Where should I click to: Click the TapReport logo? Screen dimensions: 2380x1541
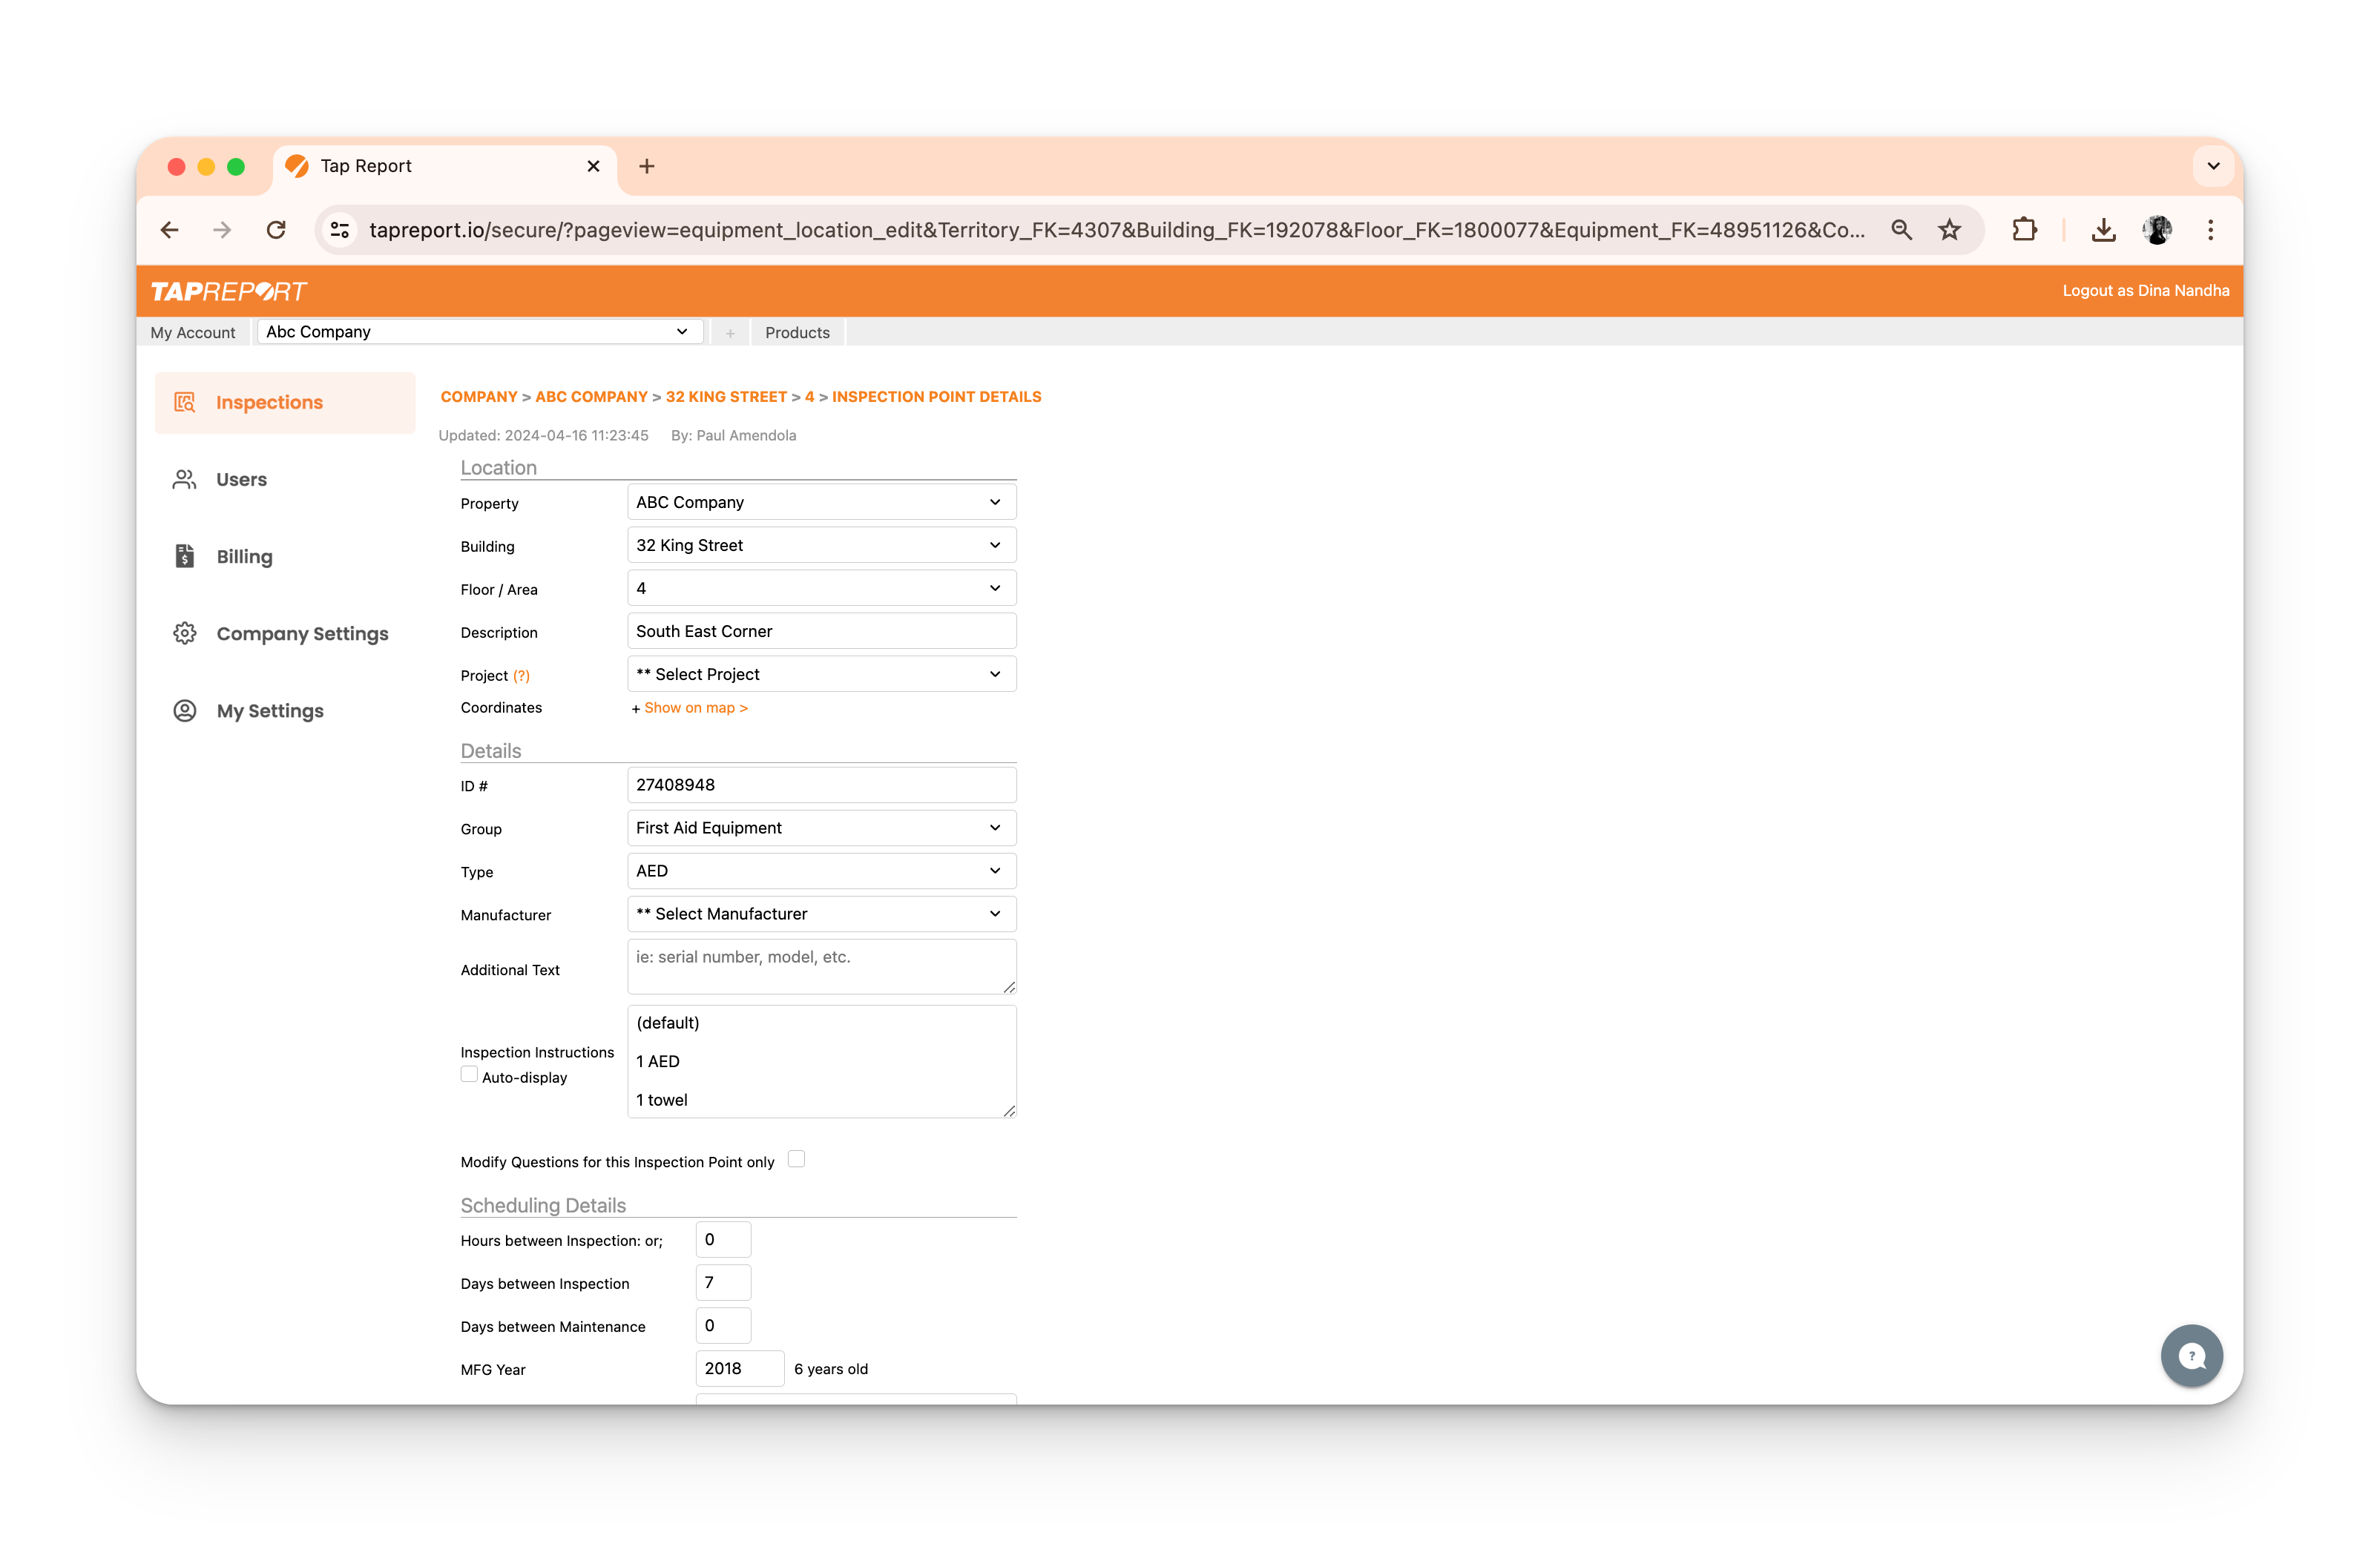click(x=229, y=291)
